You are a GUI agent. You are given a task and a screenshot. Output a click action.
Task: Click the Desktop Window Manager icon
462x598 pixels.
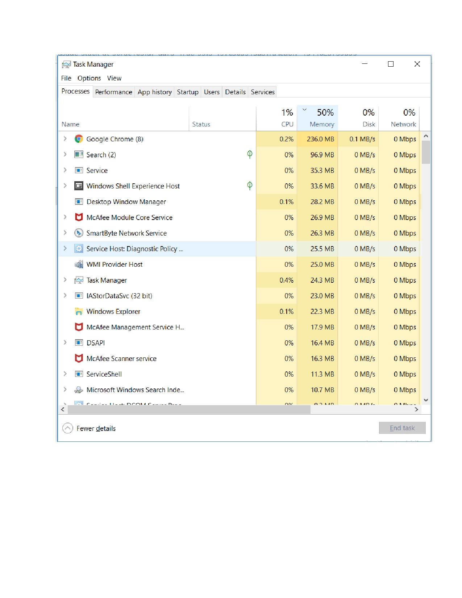tap(79, 202)
